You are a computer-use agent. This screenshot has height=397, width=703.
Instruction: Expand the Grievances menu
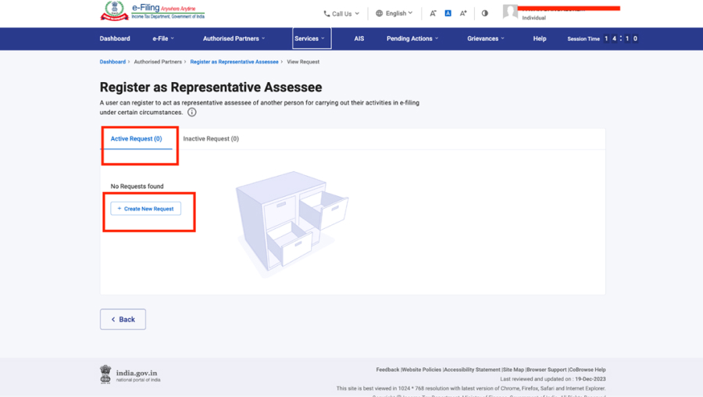(x=486, y=38)
